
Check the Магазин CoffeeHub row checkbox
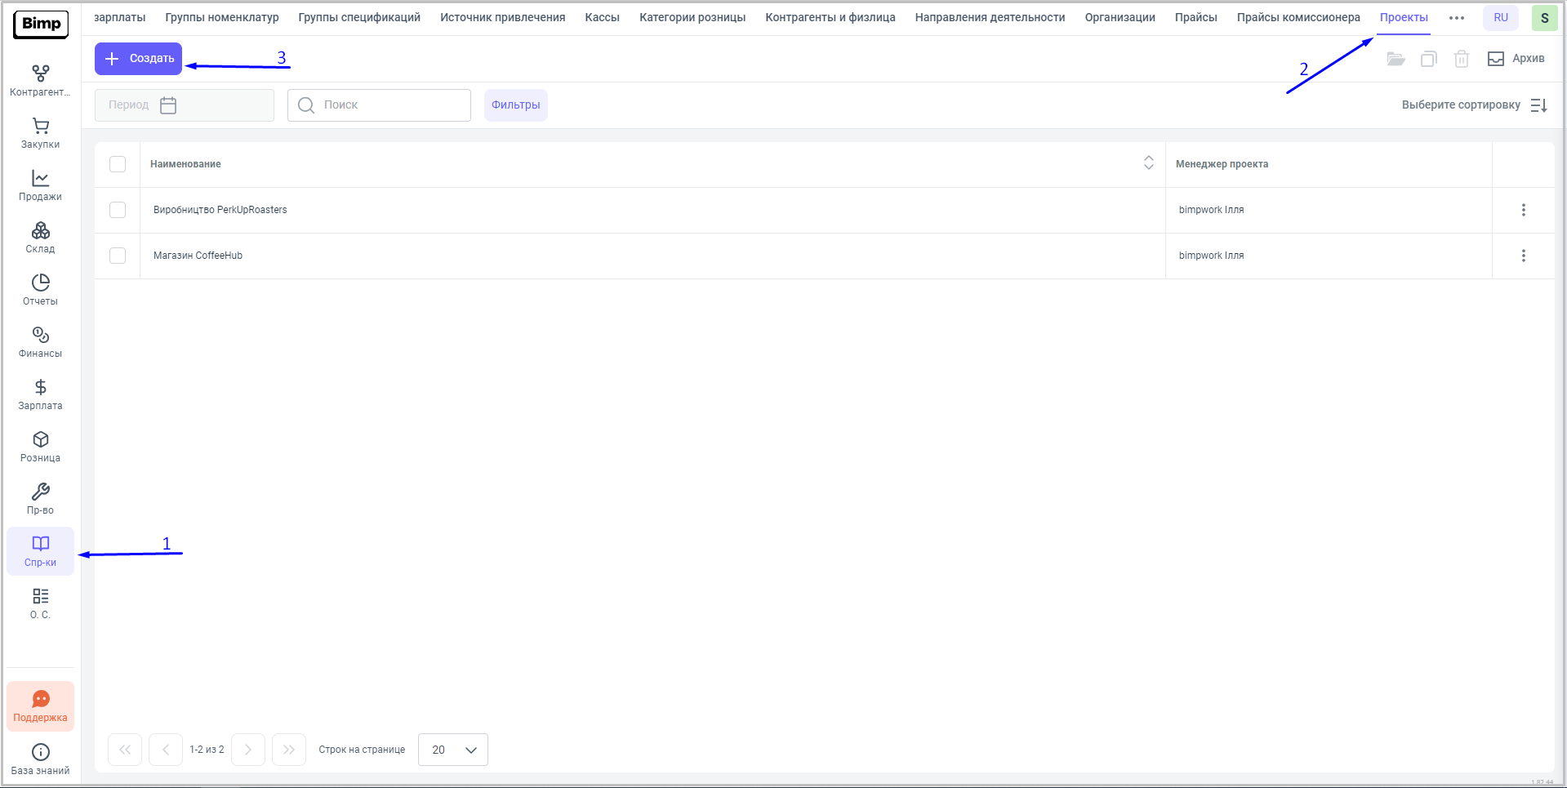coord(118,256)
